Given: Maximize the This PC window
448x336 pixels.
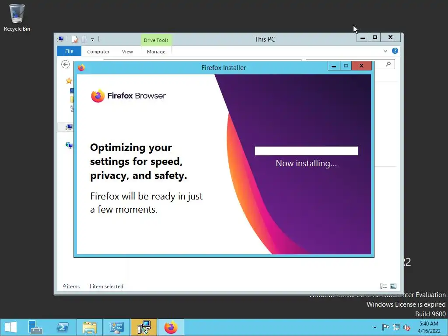Looking at the screenshot, I should (375, 38).
